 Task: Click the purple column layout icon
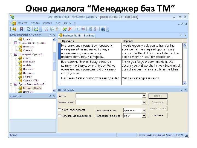pos(83,29)
